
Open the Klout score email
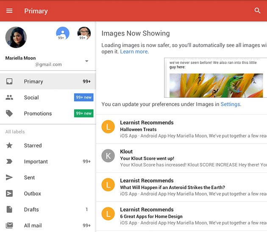coord(182,158)
